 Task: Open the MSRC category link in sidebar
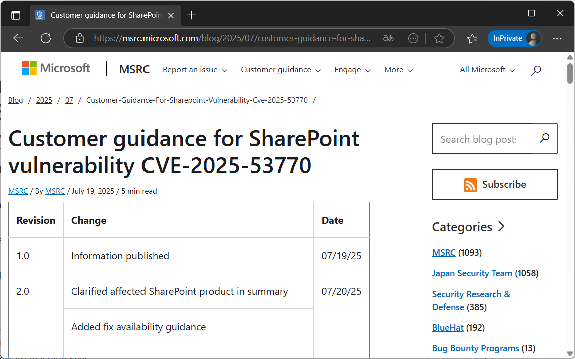click(444, 252)
